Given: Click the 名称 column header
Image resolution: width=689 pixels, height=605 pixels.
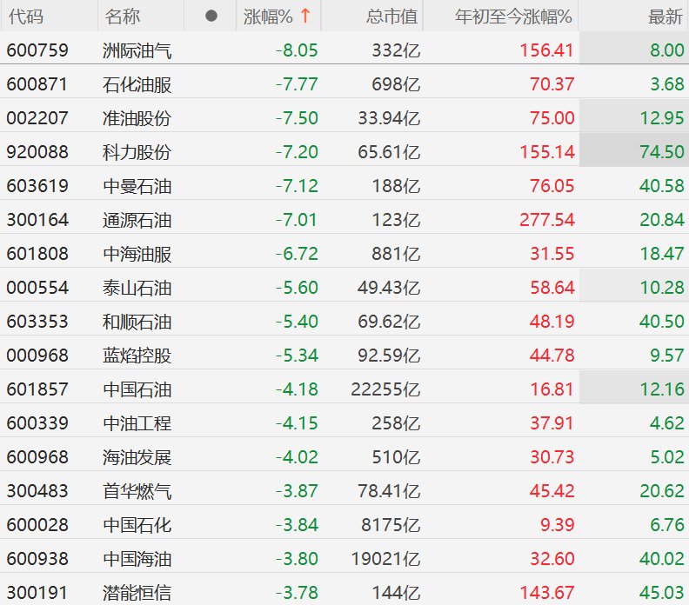Looking at the screenshot, I should point(122,17).
